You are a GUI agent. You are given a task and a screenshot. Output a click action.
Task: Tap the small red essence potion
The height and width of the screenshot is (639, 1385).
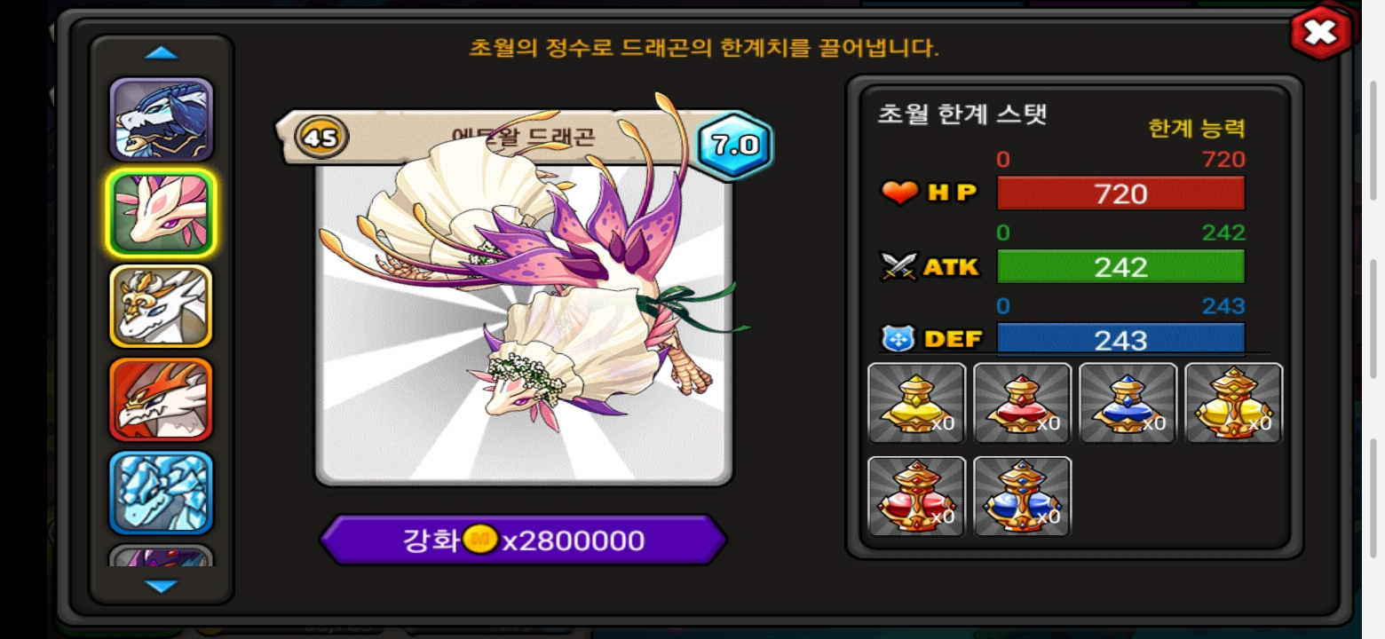(1022, 403)
